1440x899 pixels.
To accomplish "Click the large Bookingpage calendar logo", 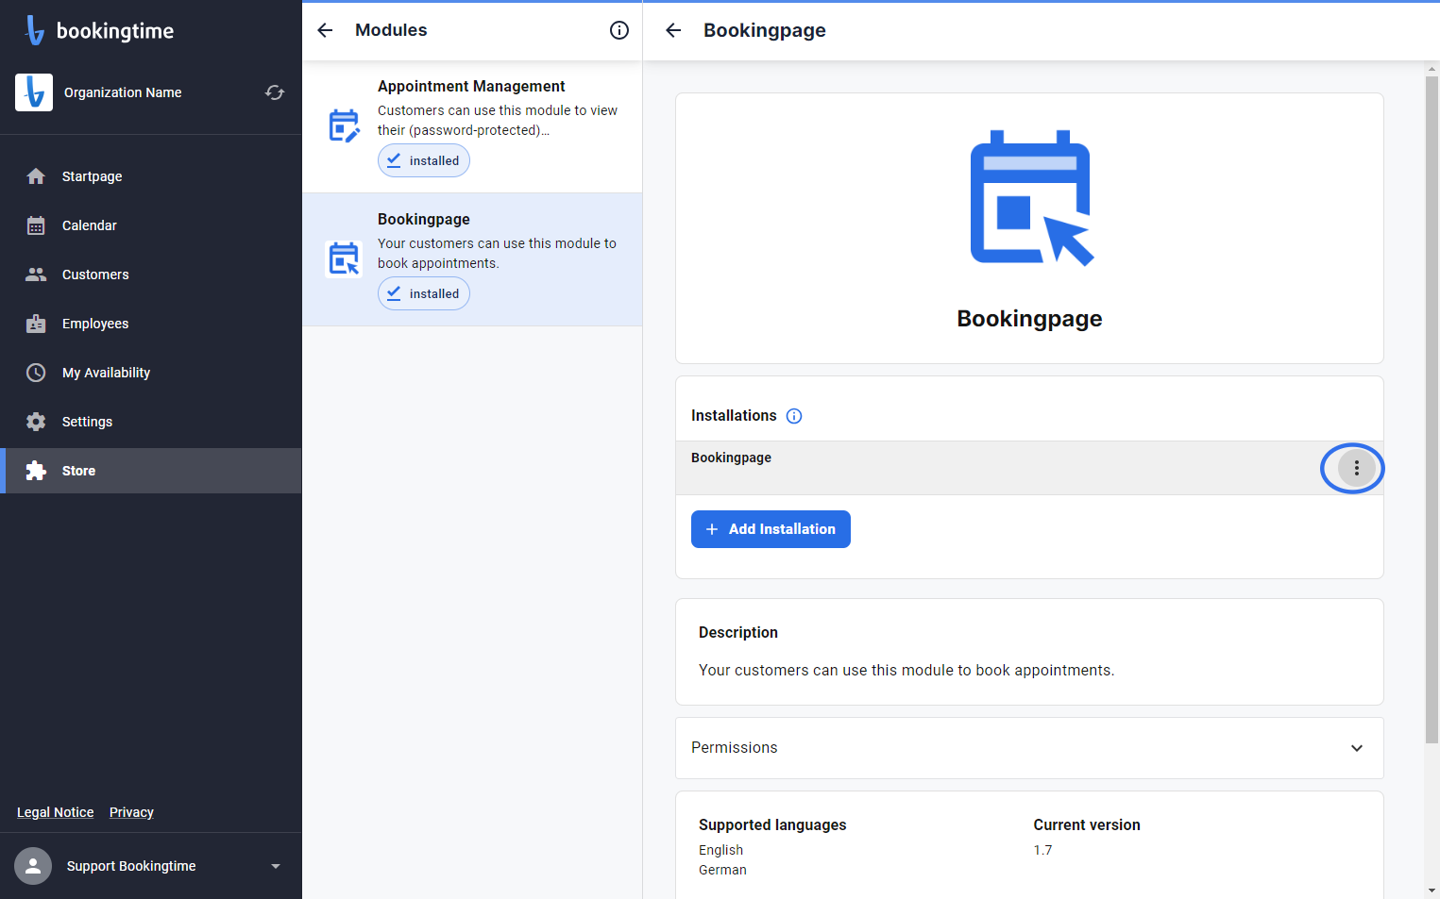I will click(1030, 198).
